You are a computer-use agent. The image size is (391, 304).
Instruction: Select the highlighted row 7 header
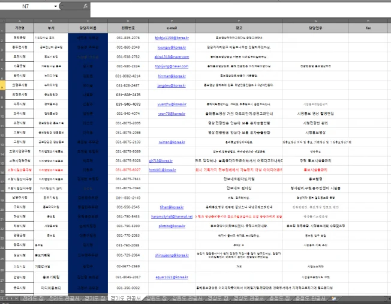pyautogui.click(x=2, y=85)
